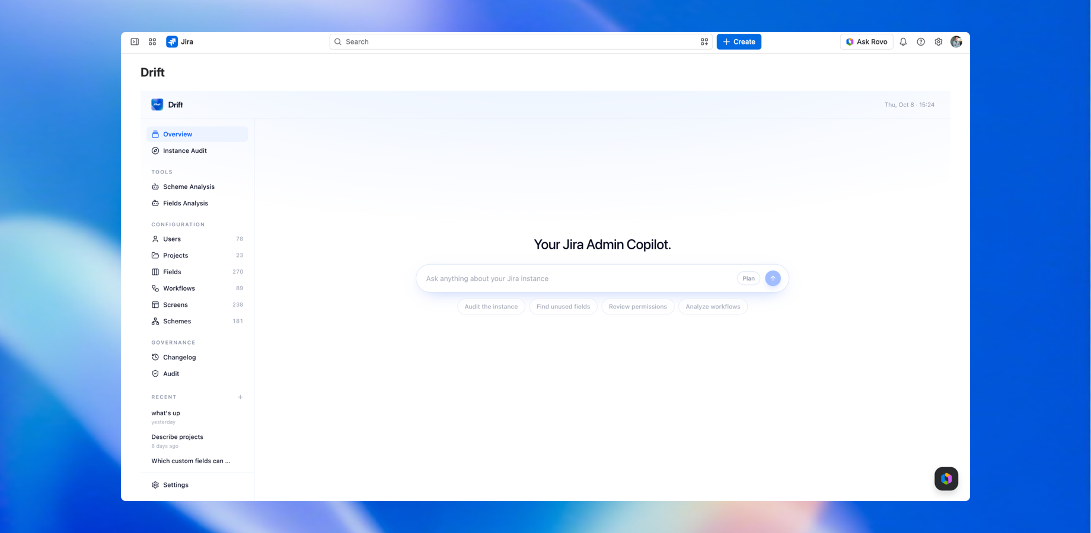Viewport: 1091px width, 533px height.
Task: Open the Jira settings gear in the top bar
Action: 939,42
